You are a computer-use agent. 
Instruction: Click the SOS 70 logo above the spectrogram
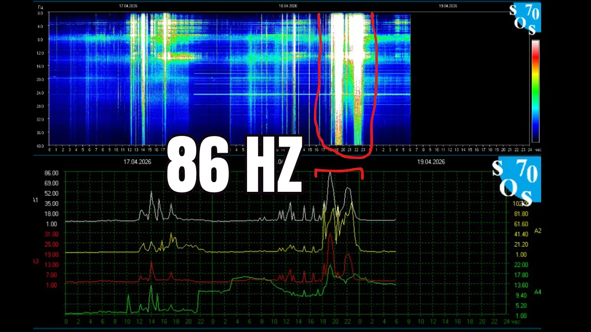coord(525,19)
